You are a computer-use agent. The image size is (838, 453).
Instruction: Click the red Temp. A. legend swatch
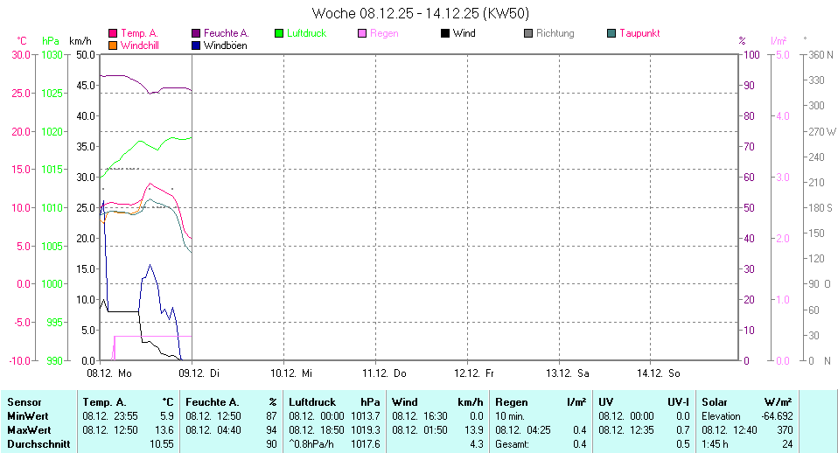pos(113,33)
